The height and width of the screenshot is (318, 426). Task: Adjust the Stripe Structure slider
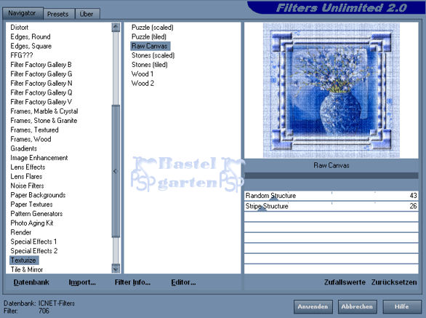click(331, 206)
